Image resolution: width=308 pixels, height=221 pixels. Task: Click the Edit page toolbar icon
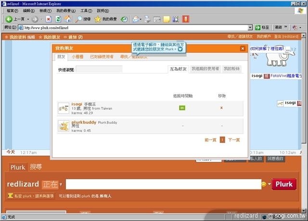[x=157, y=19]
